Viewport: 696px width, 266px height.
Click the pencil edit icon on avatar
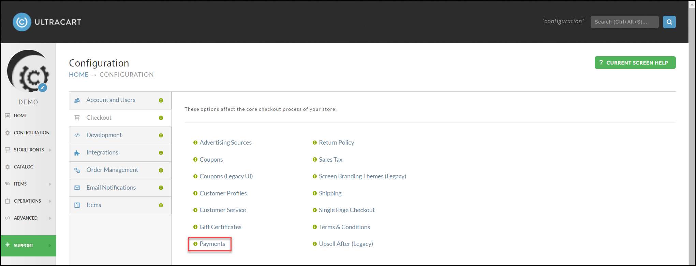[x=43, y=88]
